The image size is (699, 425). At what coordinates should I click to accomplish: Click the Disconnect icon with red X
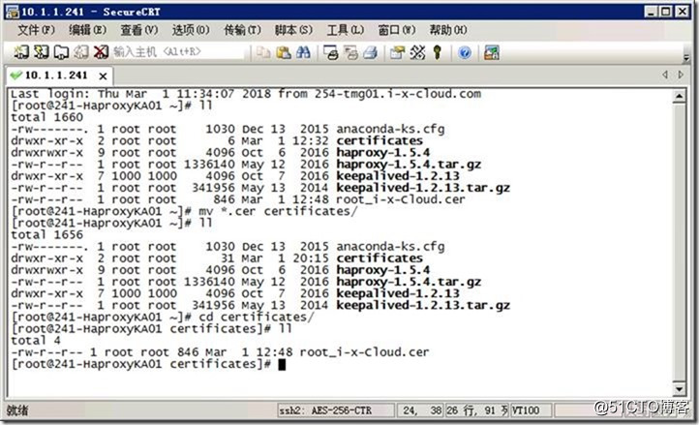pyautogui.click(x=101, y=52)
